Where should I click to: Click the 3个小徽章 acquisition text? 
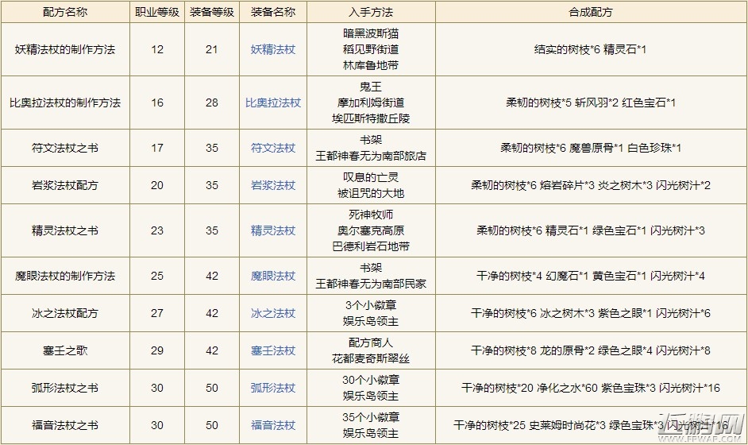point(371,305)
